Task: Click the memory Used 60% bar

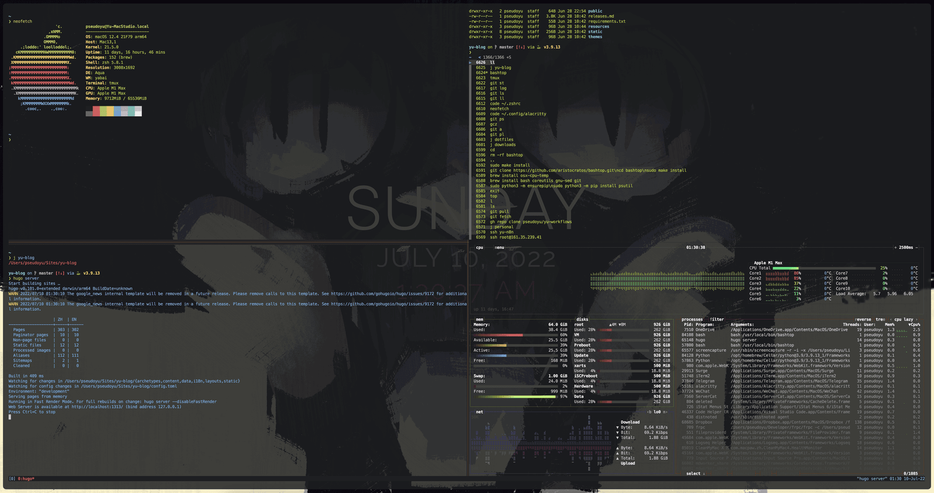Action: [516, 335]
